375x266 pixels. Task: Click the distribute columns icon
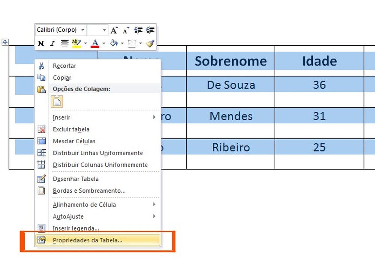[x=41, y=164]
